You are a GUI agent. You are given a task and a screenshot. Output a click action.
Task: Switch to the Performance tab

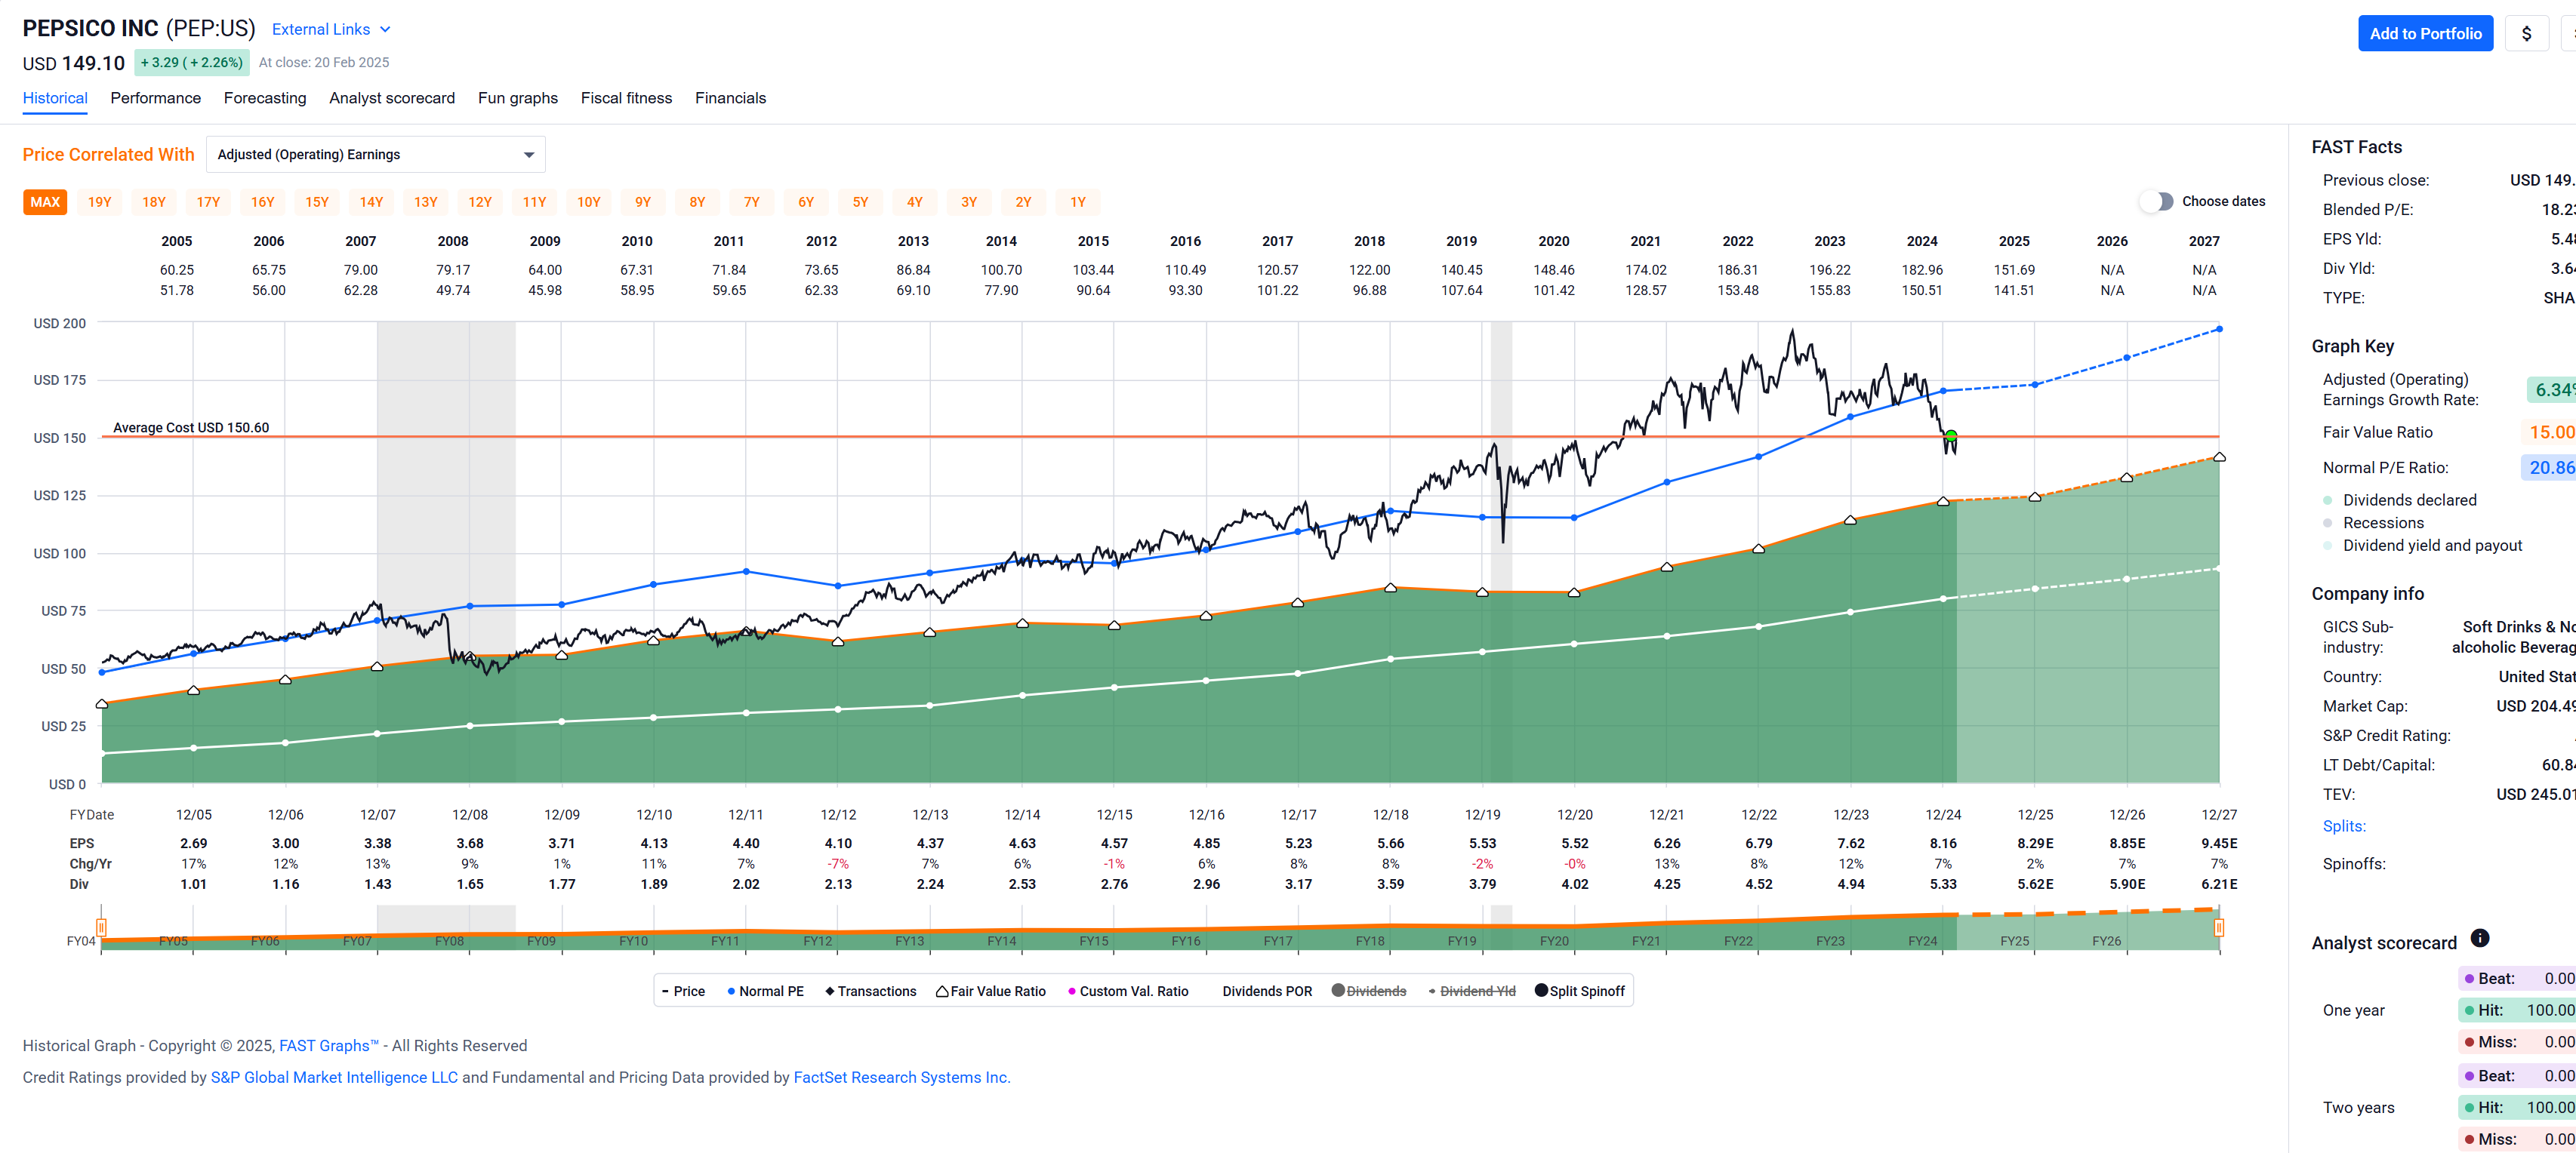[x=155, y=98]
